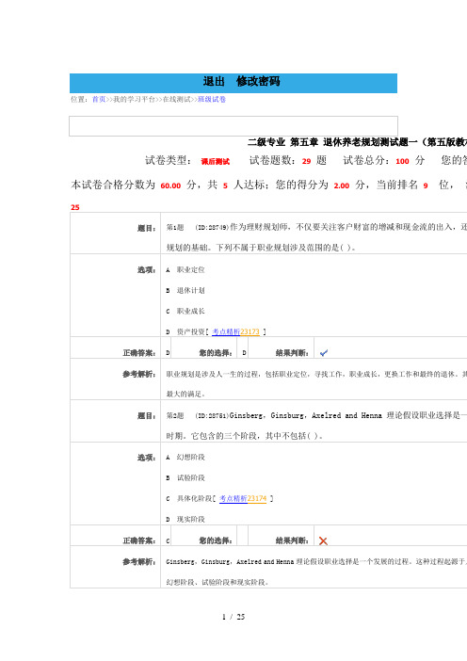Image resolution: width=467 pixels, height=661 pixels.
Task: Click the page indicator 1 / 25
Action: point(233,617)
